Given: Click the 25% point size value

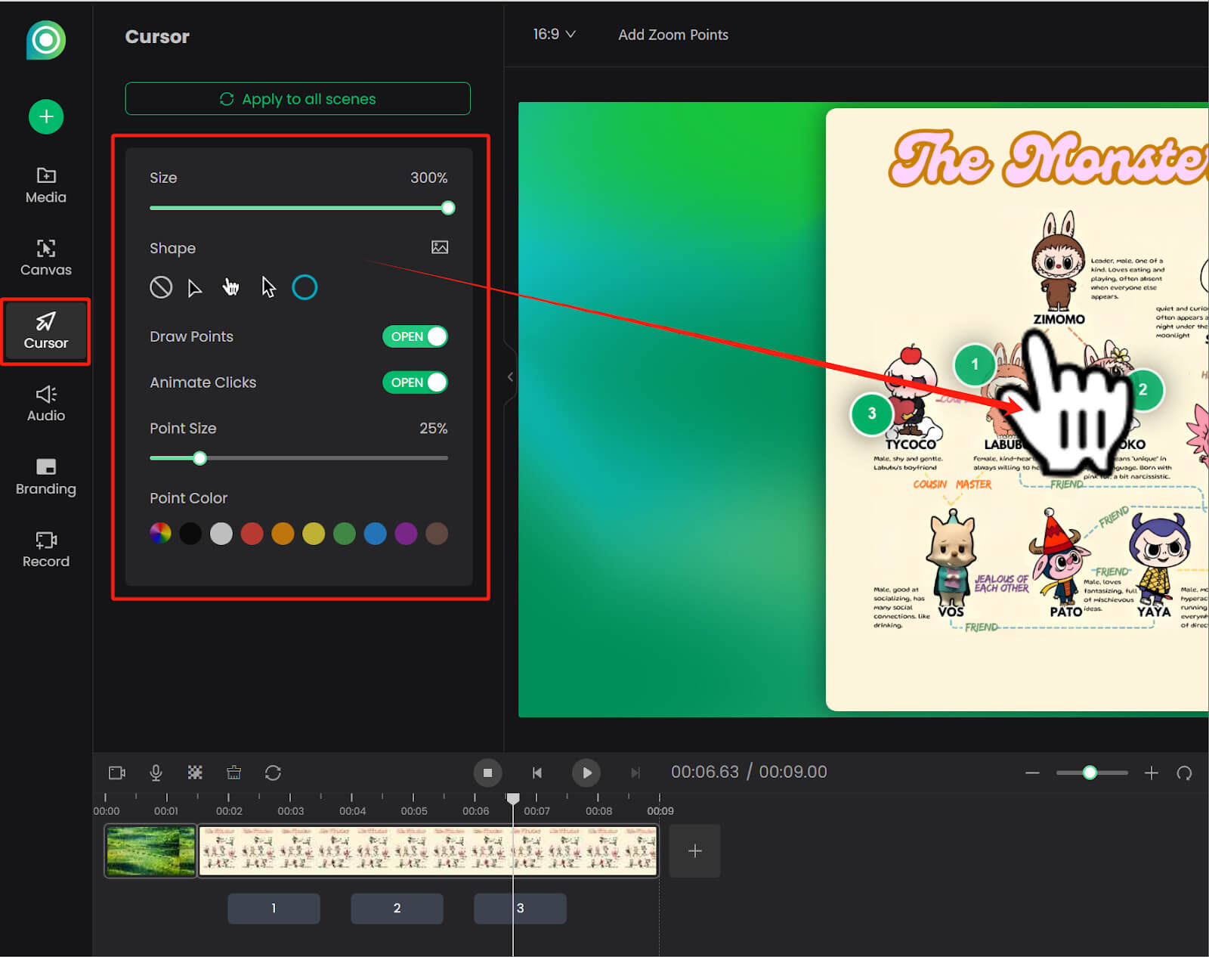Looking at the screenshot, I should 433,429.
